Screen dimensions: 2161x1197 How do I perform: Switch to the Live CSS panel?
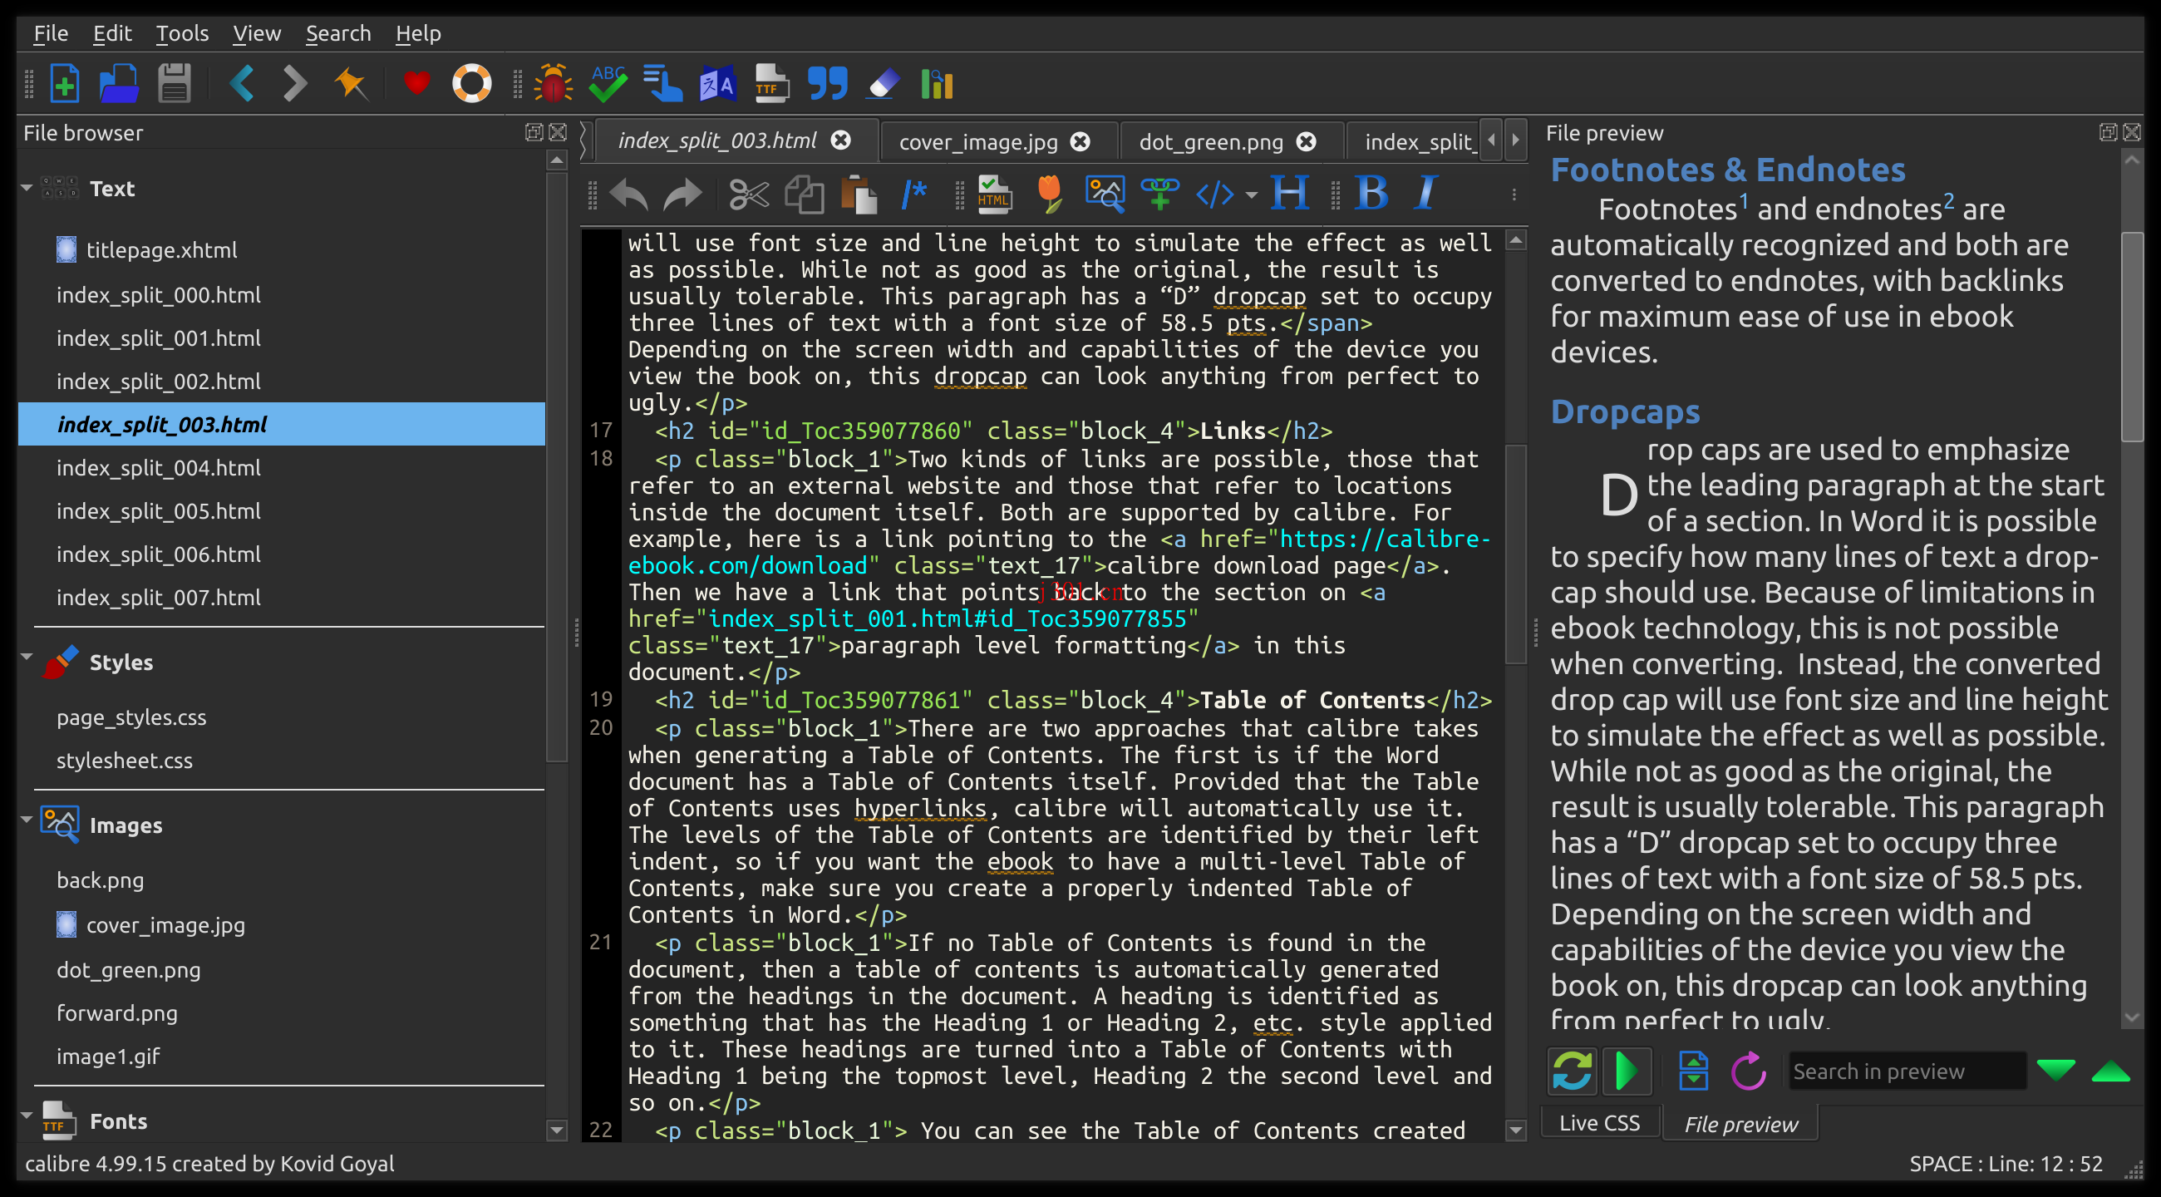[x=1599, y=1122]
